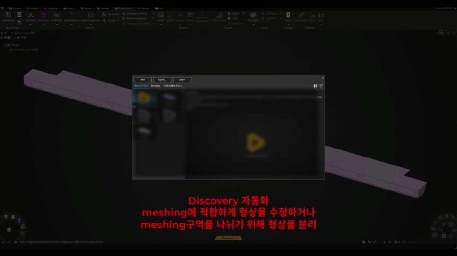Select the first recent file thumbnail

144,99
